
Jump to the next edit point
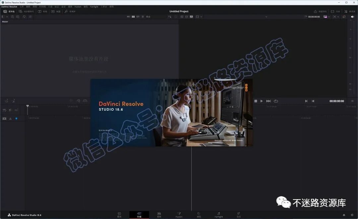pyautogui.click(x=306, y=101)
